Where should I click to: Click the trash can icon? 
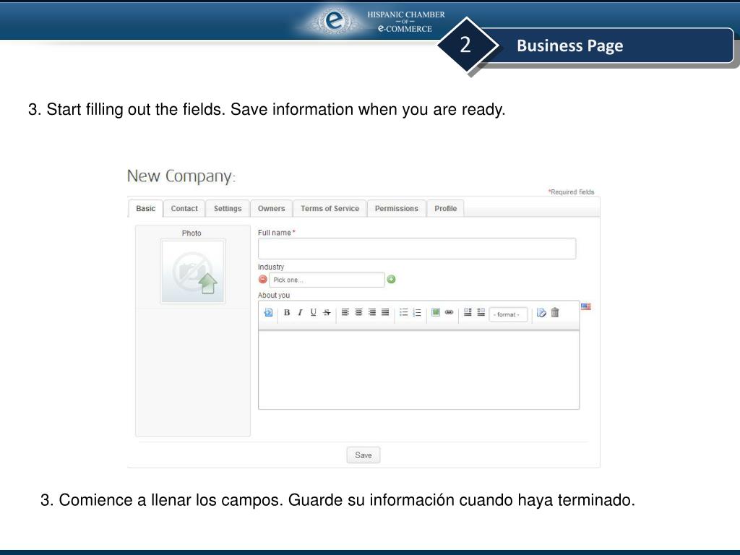pyautogui.click(x=555, y=312)
